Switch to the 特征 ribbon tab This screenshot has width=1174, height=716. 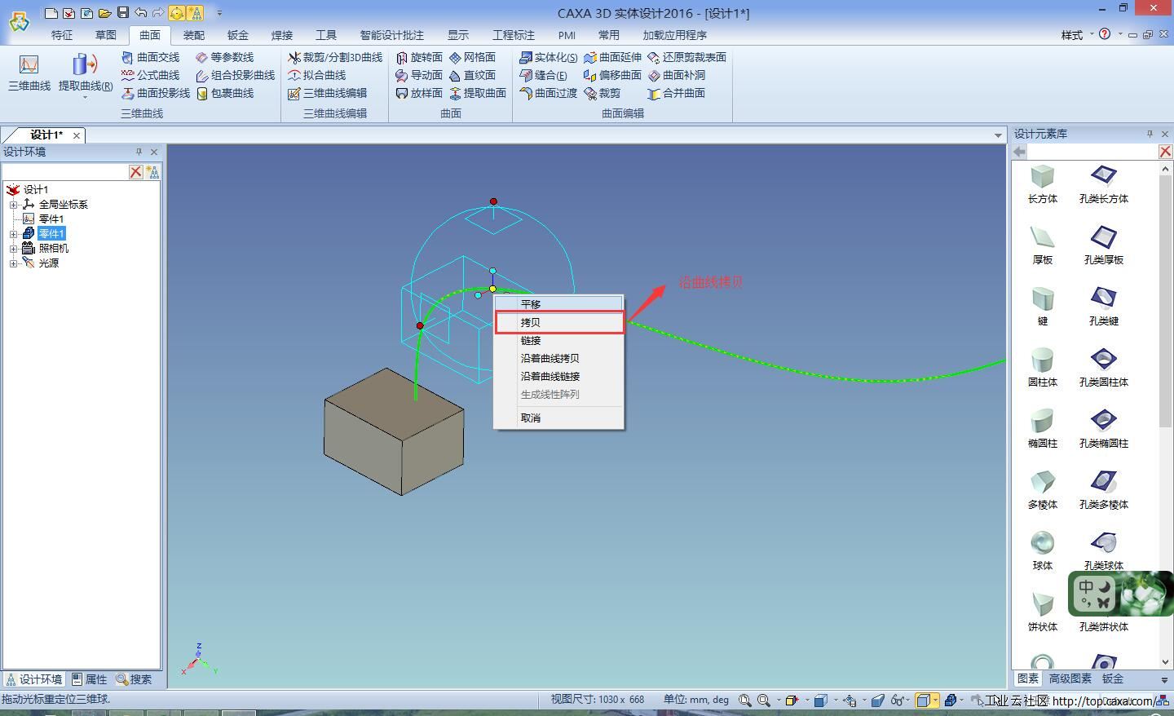click(x=62, y=35)
